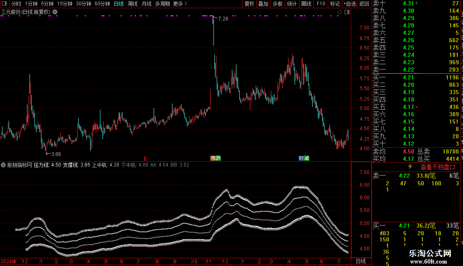Screen dimensions: 463x266
Task: Click the 买一 queue order 403
Action: (x=384, y=233)
